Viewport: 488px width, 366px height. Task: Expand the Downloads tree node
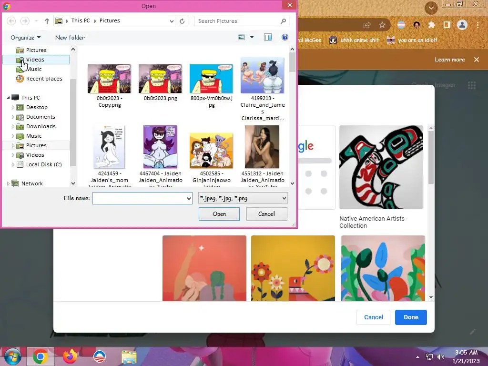[13, 126]
